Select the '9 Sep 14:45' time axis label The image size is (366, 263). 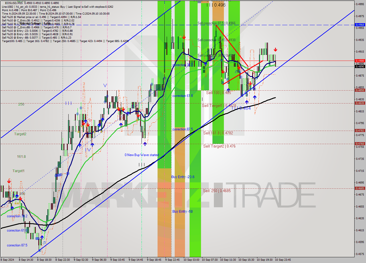pos(136,260)
